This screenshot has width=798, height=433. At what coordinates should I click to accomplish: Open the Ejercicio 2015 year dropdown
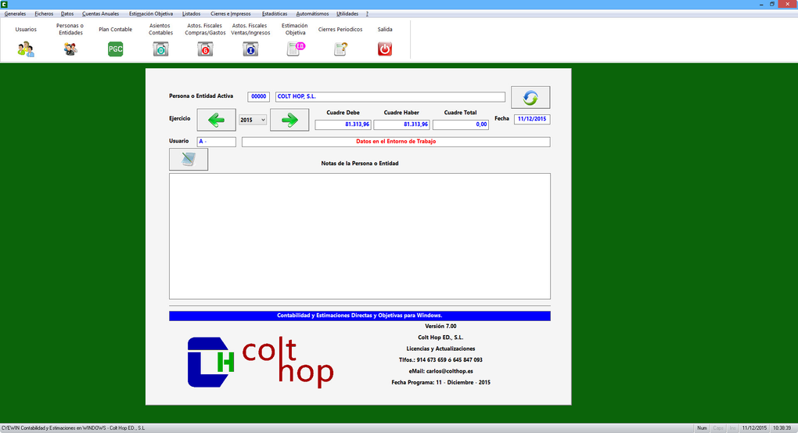[x=253, y=120]
